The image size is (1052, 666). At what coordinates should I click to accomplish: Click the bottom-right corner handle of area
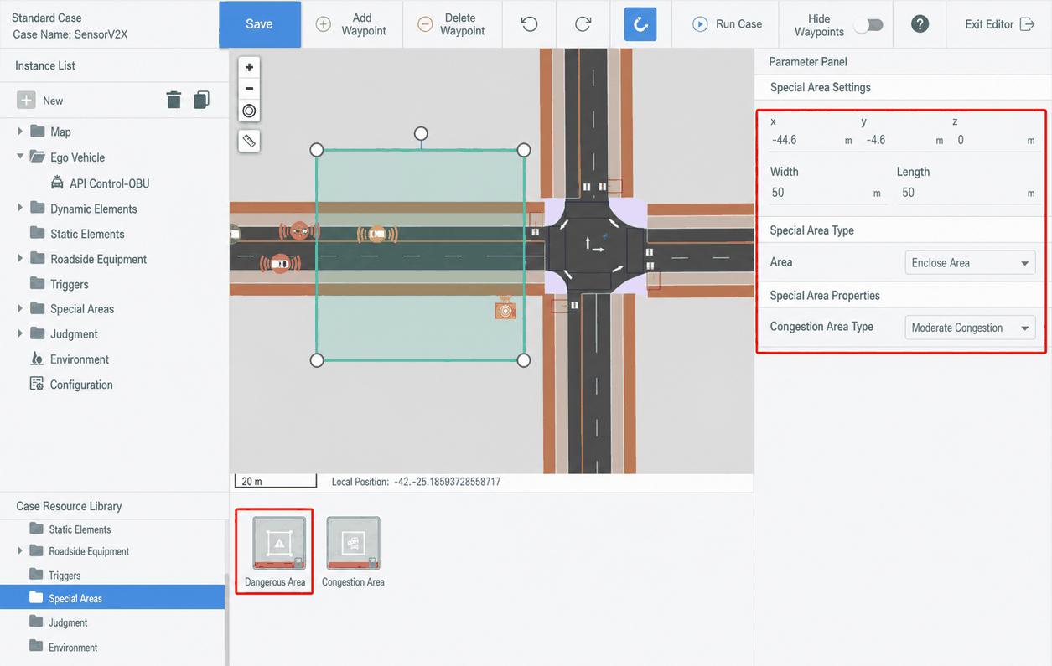click(524, 360)
